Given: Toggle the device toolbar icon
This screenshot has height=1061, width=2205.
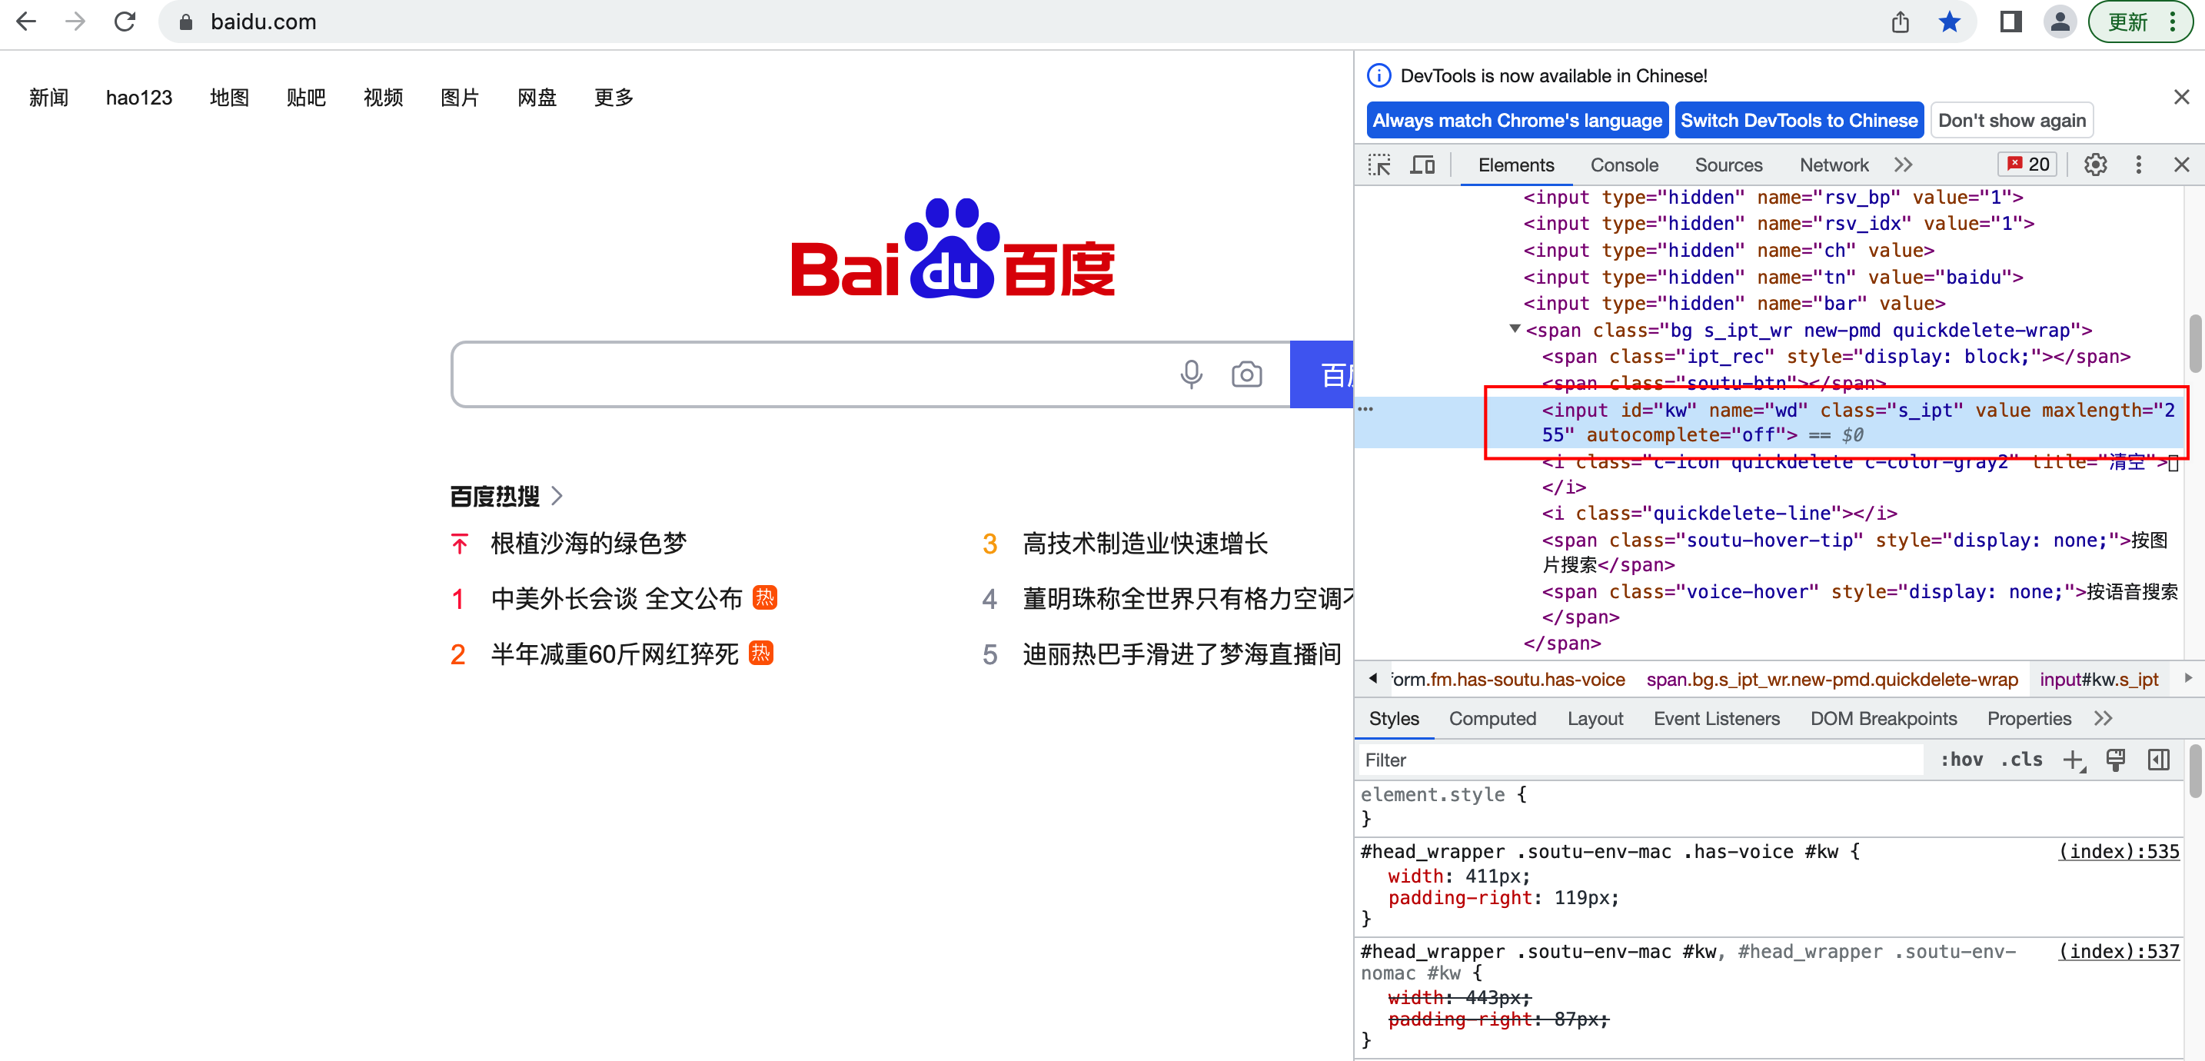Looking at the screenshot, I should coord(1422,165).
